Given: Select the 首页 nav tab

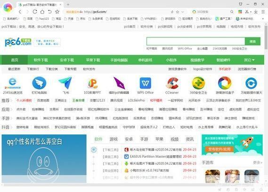Looking at the screenshot, I should pyautogui.click(x=15, y=60).
